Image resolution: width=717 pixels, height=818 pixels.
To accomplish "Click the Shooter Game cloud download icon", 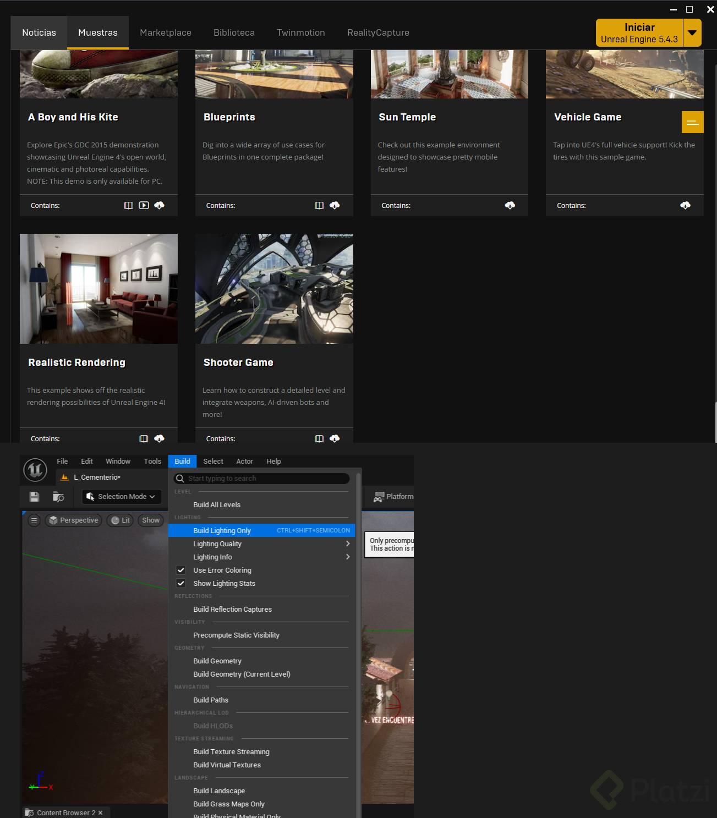I will 335,438.
